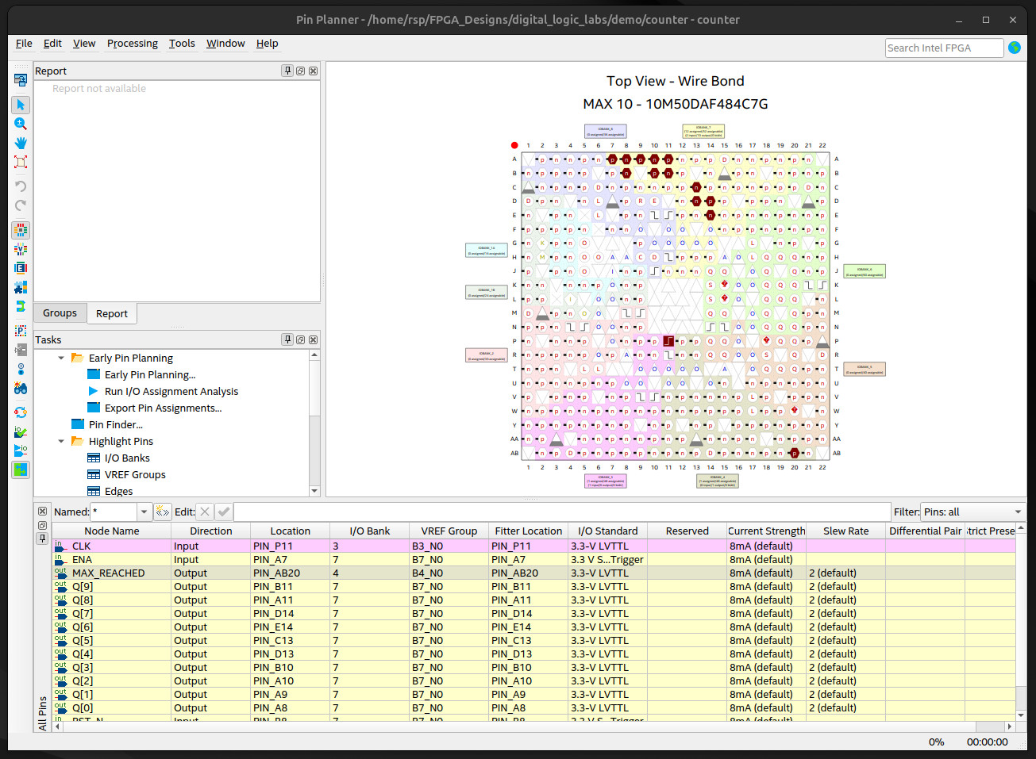Toggle pin on the Report panel

[287, 71]
